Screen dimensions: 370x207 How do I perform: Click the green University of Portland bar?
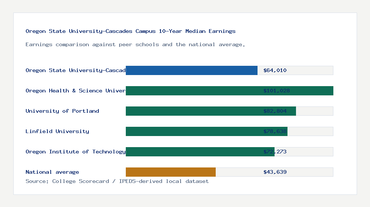(211, 111)
